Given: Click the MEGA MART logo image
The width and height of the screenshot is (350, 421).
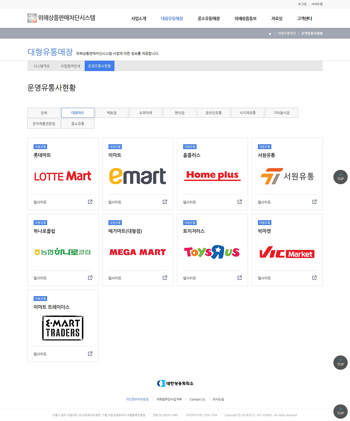Looking at the screenshot, I should pyautogui.click(x=138, y=252).
